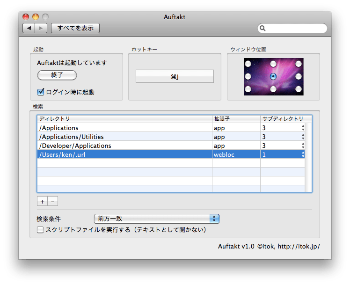Click the app extension cell for /Applications/Utilities
This screenshot has width=350, height=285.
point(236,137)
